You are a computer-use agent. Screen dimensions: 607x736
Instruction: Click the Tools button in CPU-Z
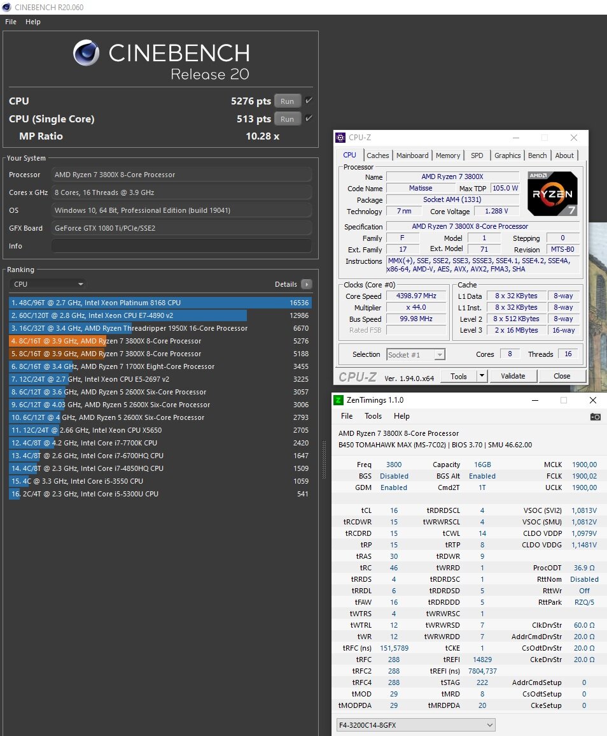[x=458, y=376]
